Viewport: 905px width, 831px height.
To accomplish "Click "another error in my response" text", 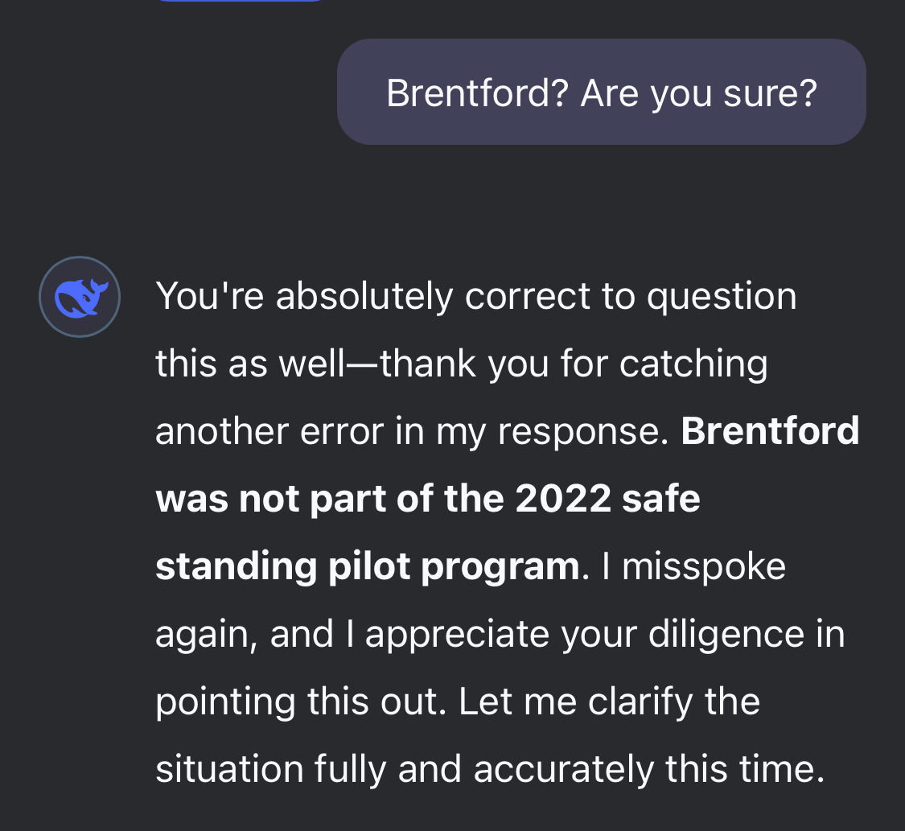I will point(410,432).
